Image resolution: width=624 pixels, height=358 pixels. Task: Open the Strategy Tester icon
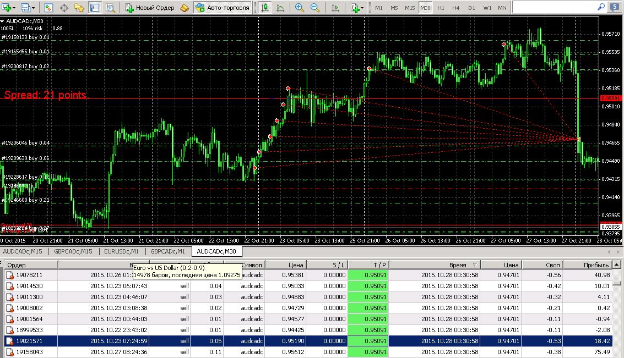[x=110, y=7]
